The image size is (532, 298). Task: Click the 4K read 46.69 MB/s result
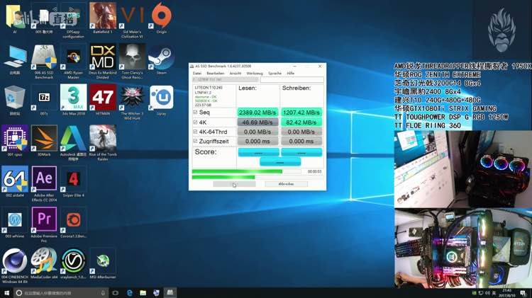coord(257,122)
